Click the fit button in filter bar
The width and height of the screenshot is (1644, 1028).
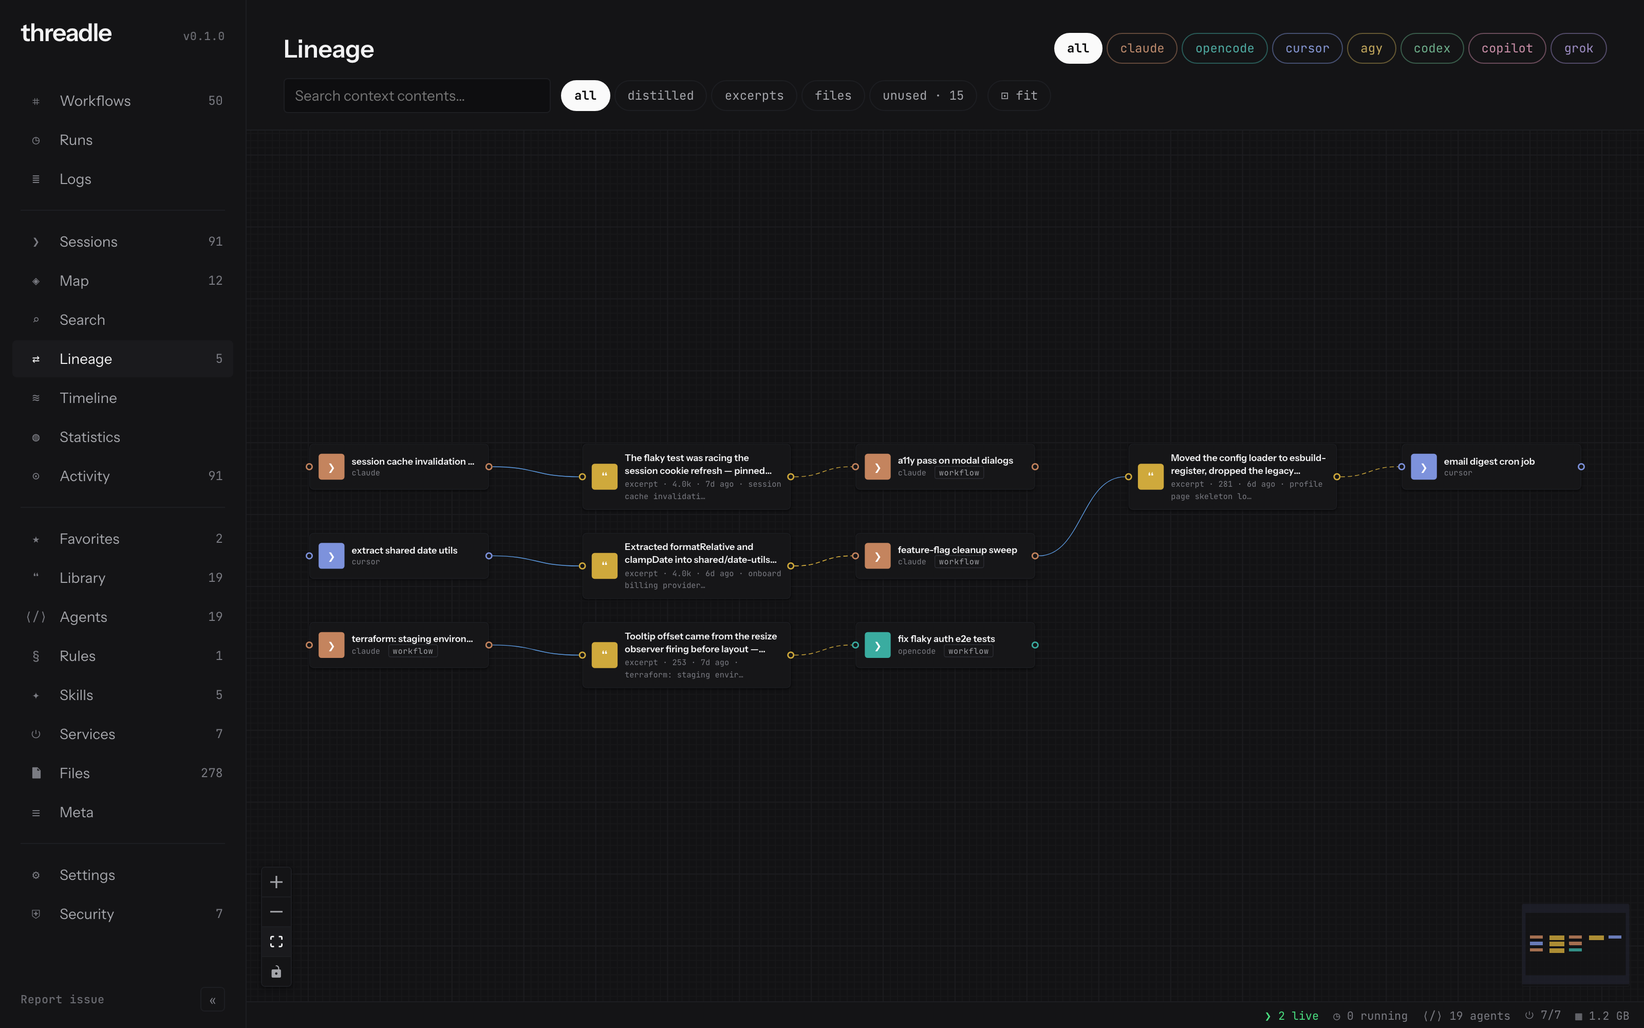[x=1019, y=96]
